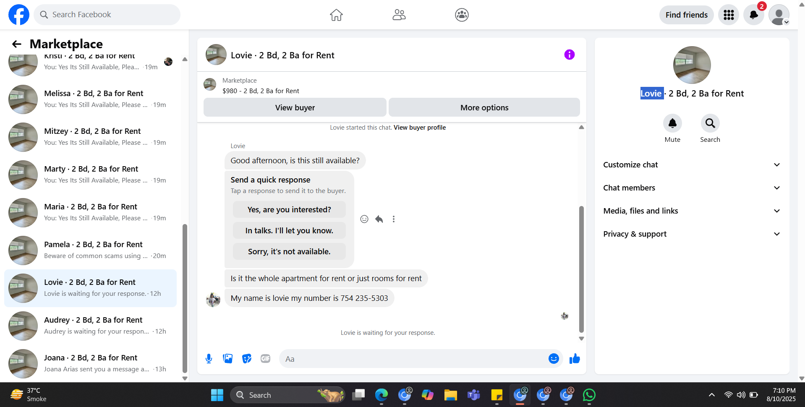Click the Search Facebook field
This screenshot has width=805, height=407.
pos(107,15)
